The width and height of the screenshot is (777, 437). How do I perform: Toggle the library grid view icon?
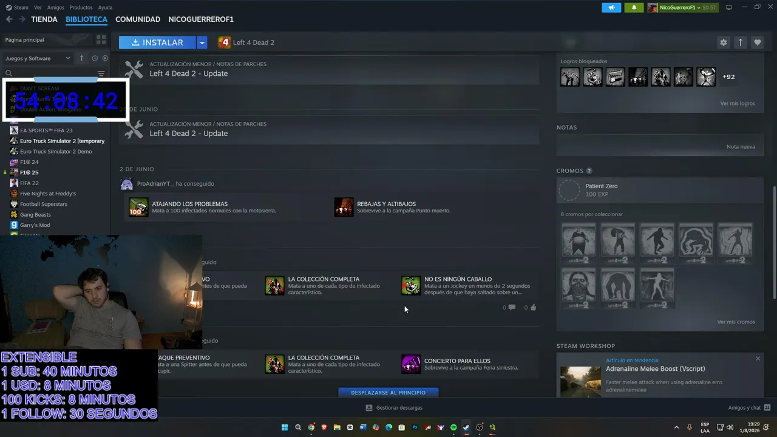[x=101, y=39]
